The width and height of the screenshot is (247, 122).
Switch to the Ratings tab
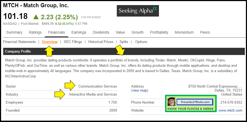[35, 32]
